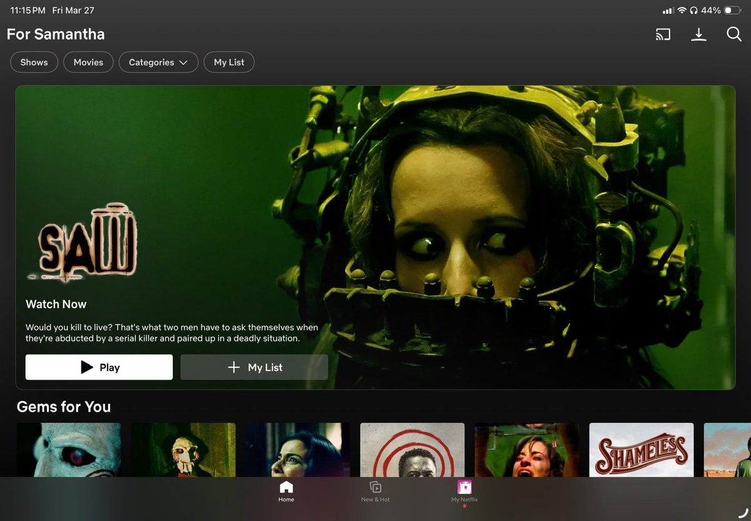The height and width of the screenshot is (521, 751).
Task: Open the red spiral poster thumbnail
Action: pyautogui.click(x=412, y=450)
